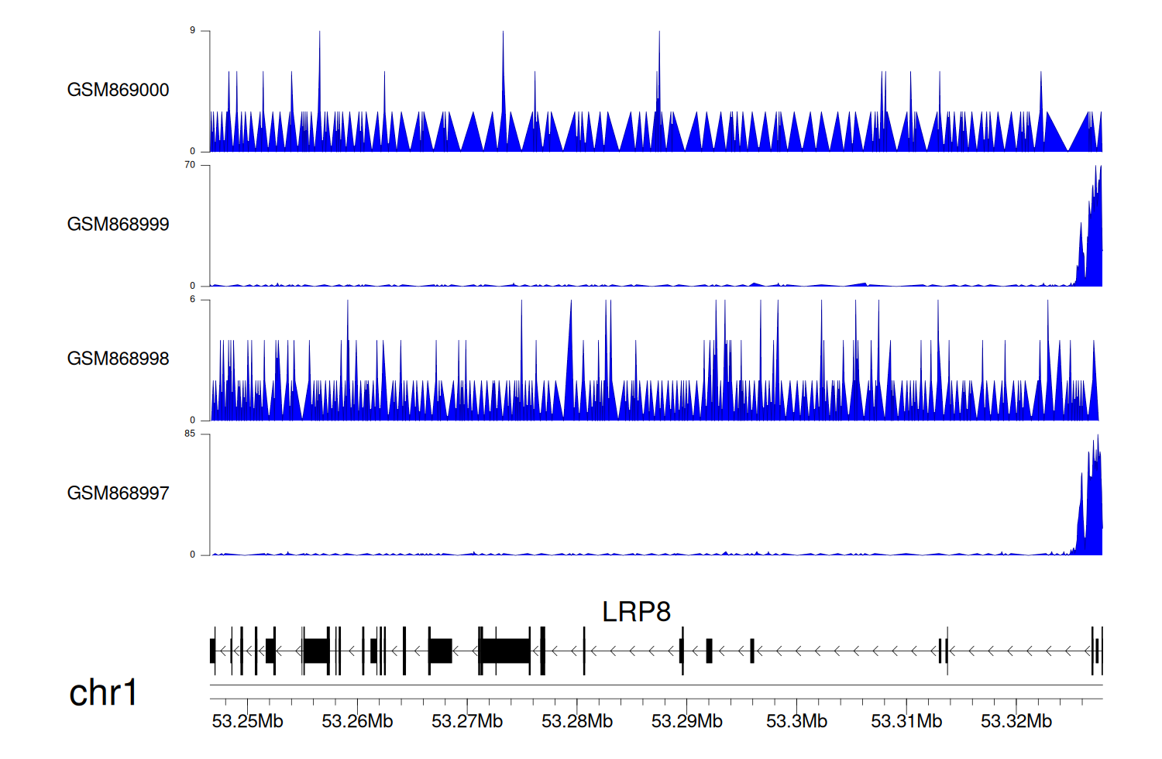Select the widest LRP8 exon block

coord(505,651)
